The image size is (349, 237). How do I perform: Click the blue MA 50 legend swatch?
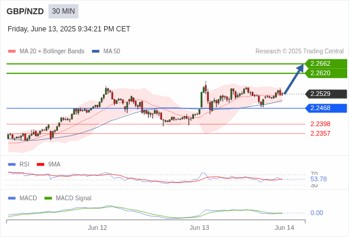point(95,52)
